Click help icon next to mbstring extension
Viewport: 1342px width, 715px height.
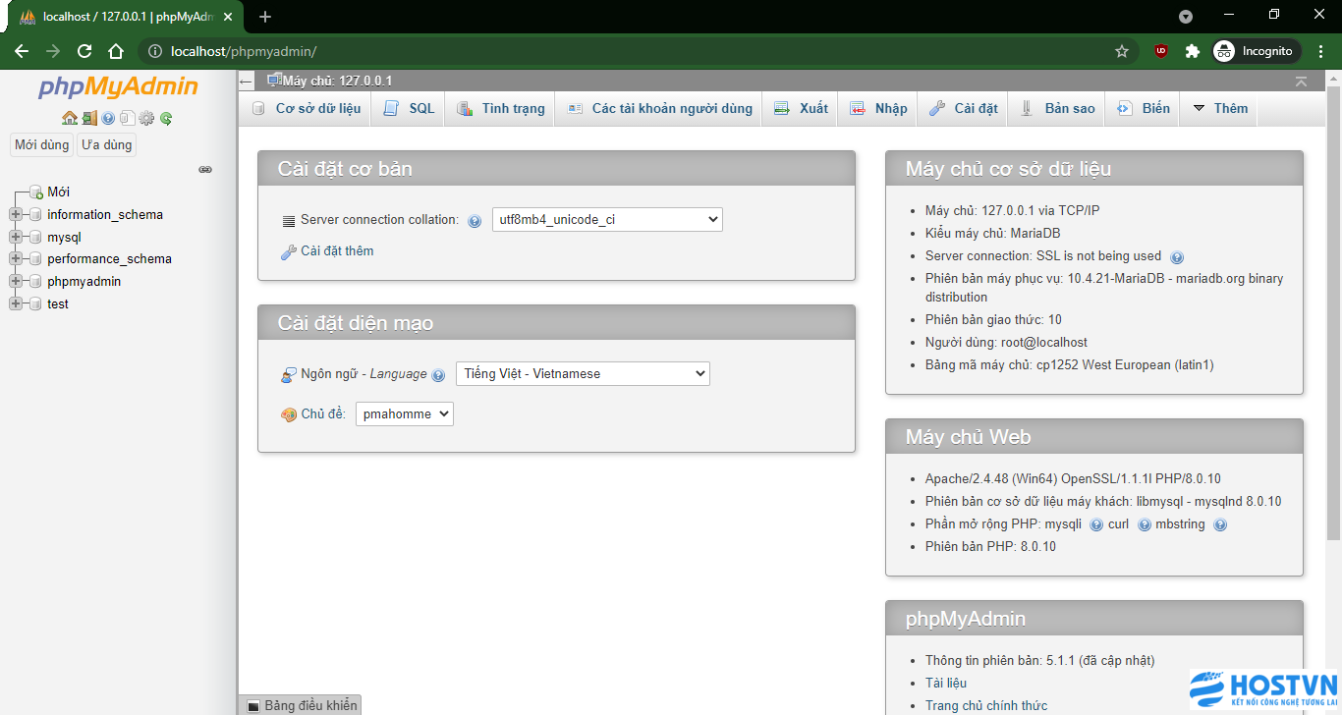click(1220, 524)
